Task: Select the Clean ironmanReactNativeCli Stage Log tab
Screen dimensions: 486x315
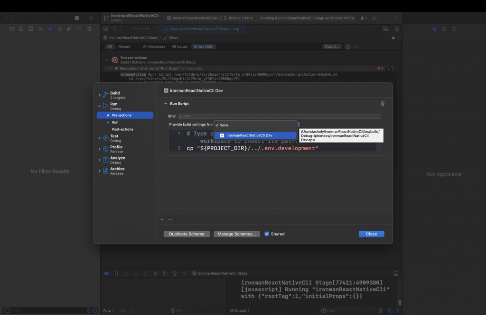Action: pos(201,29)
